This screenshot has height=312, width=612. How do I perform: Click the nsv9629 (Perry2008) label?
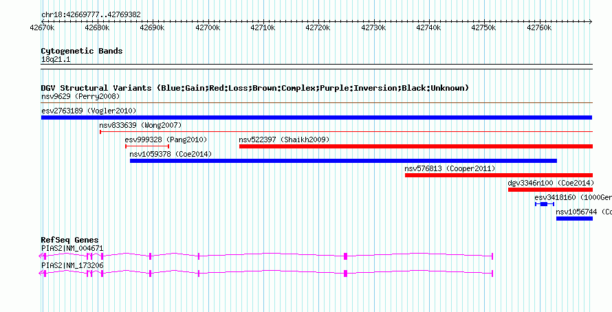point(80,96)
